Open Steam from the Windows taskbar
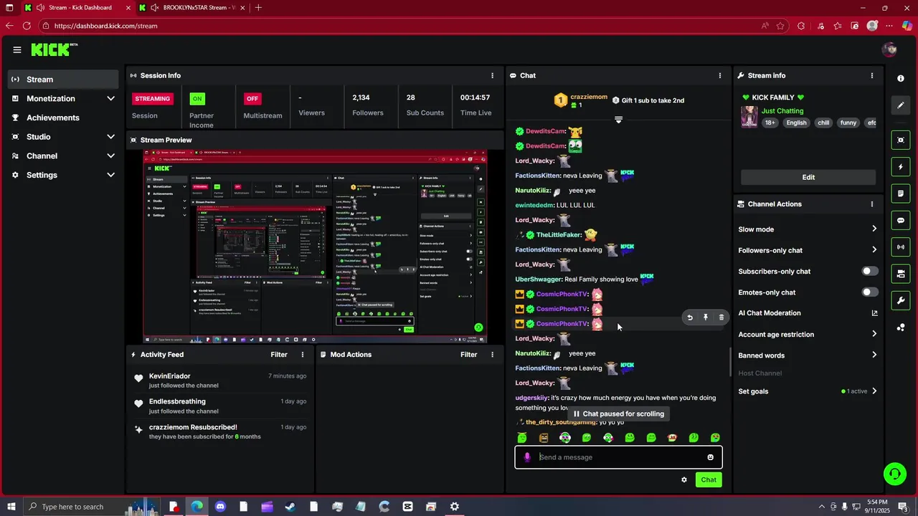Image resolution: width=918 pixels, height=516 pixels. [x=290, y=507]
